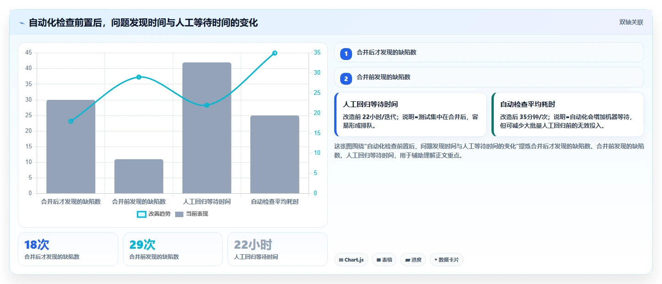This screenshot has height=284, width=662.
Task: Click the line point above 自动检查平均耗时
Action: point(275,53)
